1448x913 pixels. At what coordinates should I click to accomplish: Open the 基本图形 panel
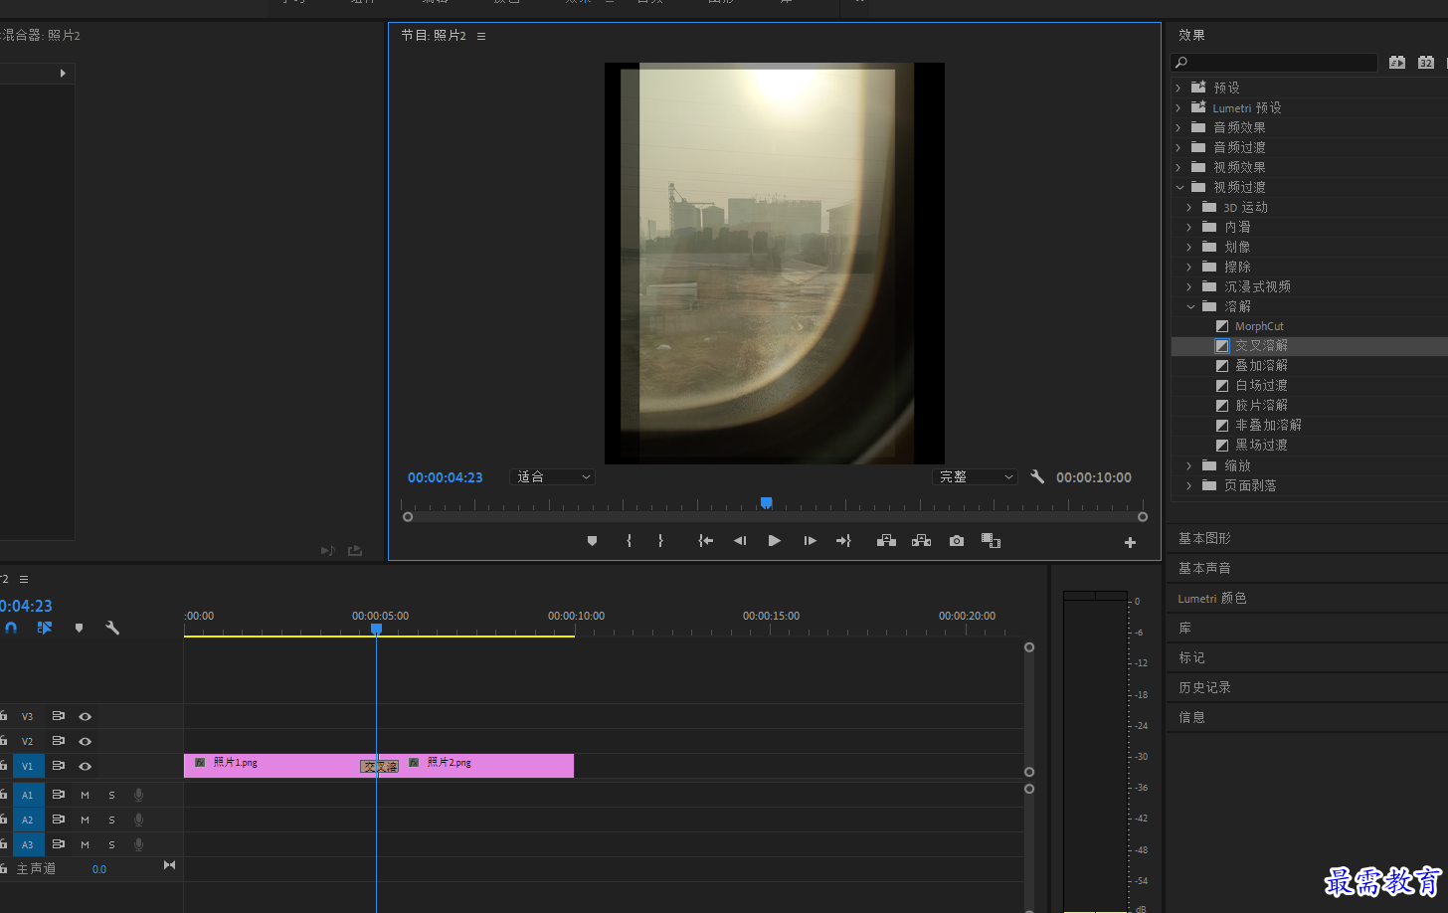click(x=1204, y=538)
